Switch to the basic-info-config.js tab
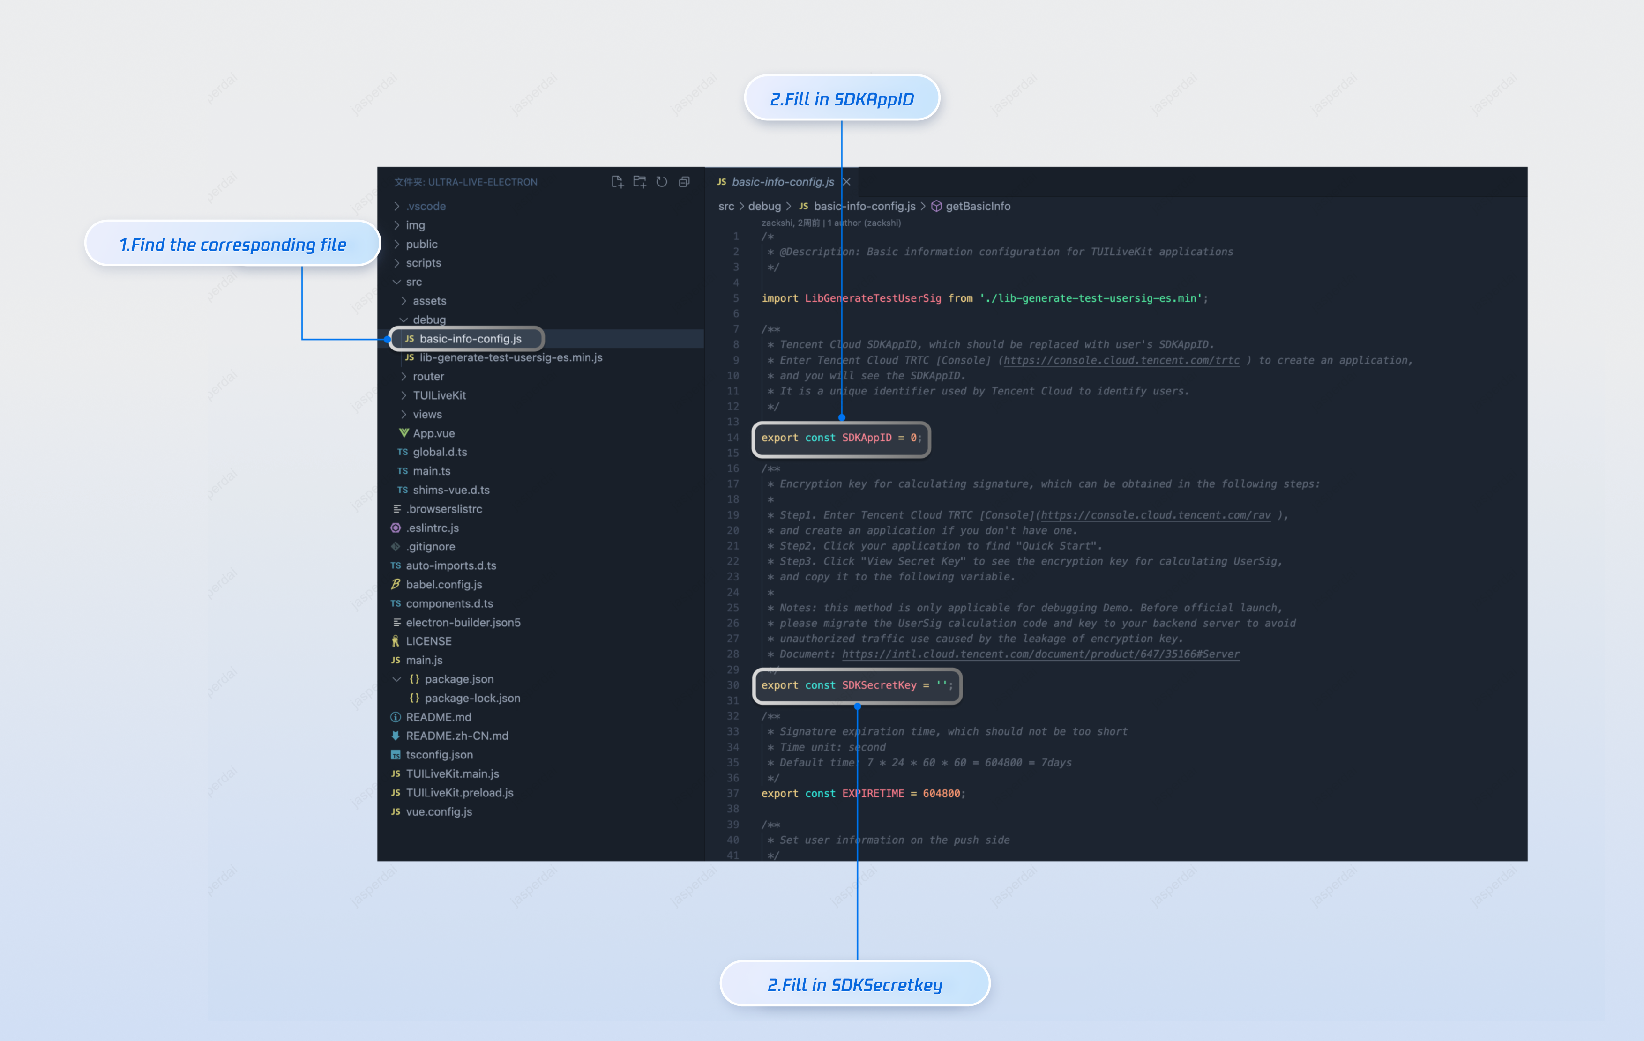 (x=783, y=182)
